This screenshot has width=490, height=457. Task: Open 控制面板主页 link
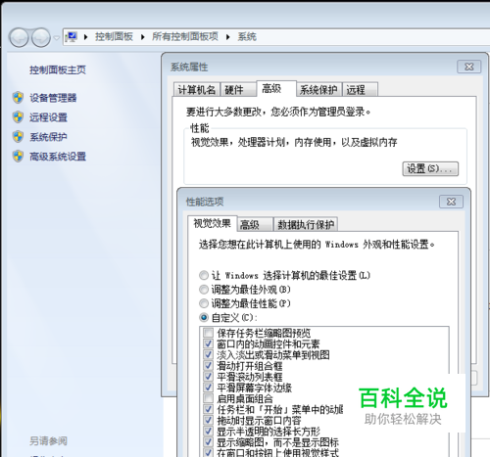(58, 69)
